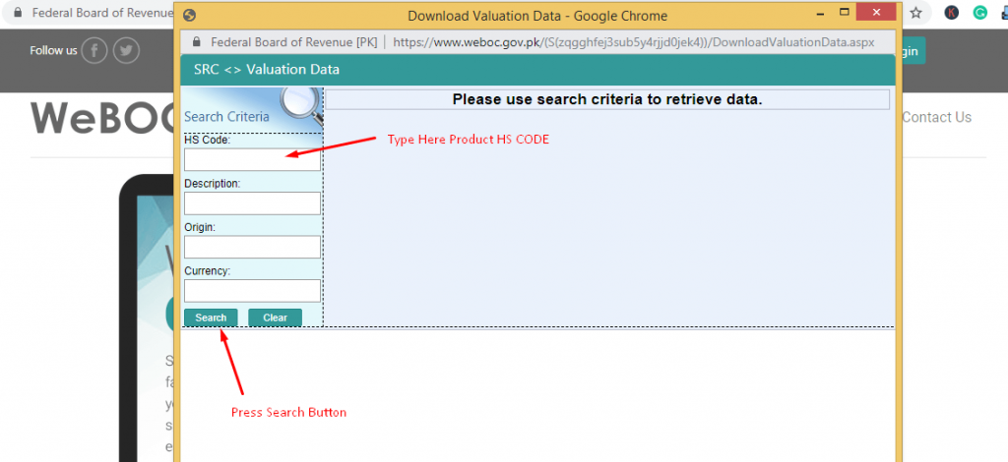Focus the HS Code input field
Image resolution: width=1008 pixels, height=462 pixels.
pos(252,160)
